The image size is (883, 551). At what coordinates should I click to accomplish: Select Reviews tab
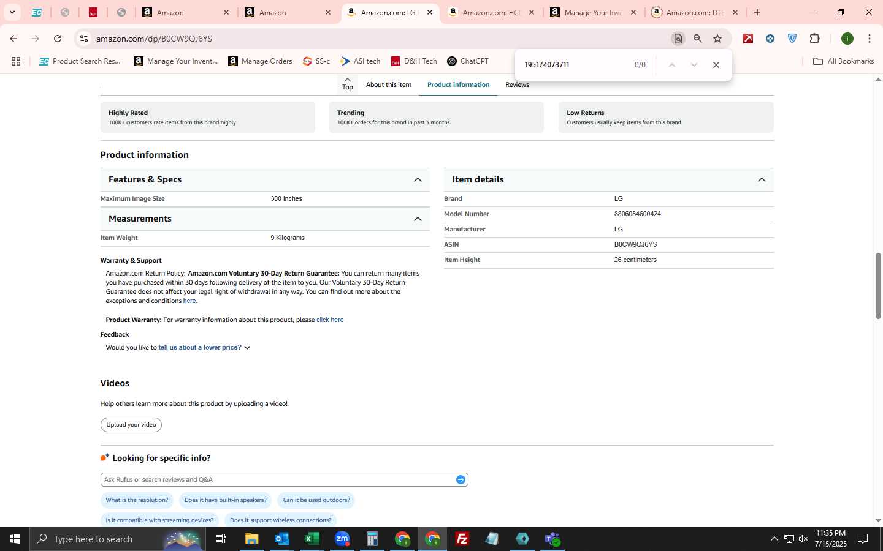[x=517, y=84]
